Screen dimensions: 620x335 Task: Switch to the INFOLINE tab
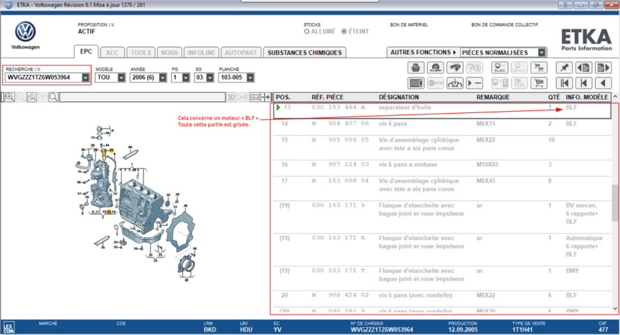[x=201, y=52]
